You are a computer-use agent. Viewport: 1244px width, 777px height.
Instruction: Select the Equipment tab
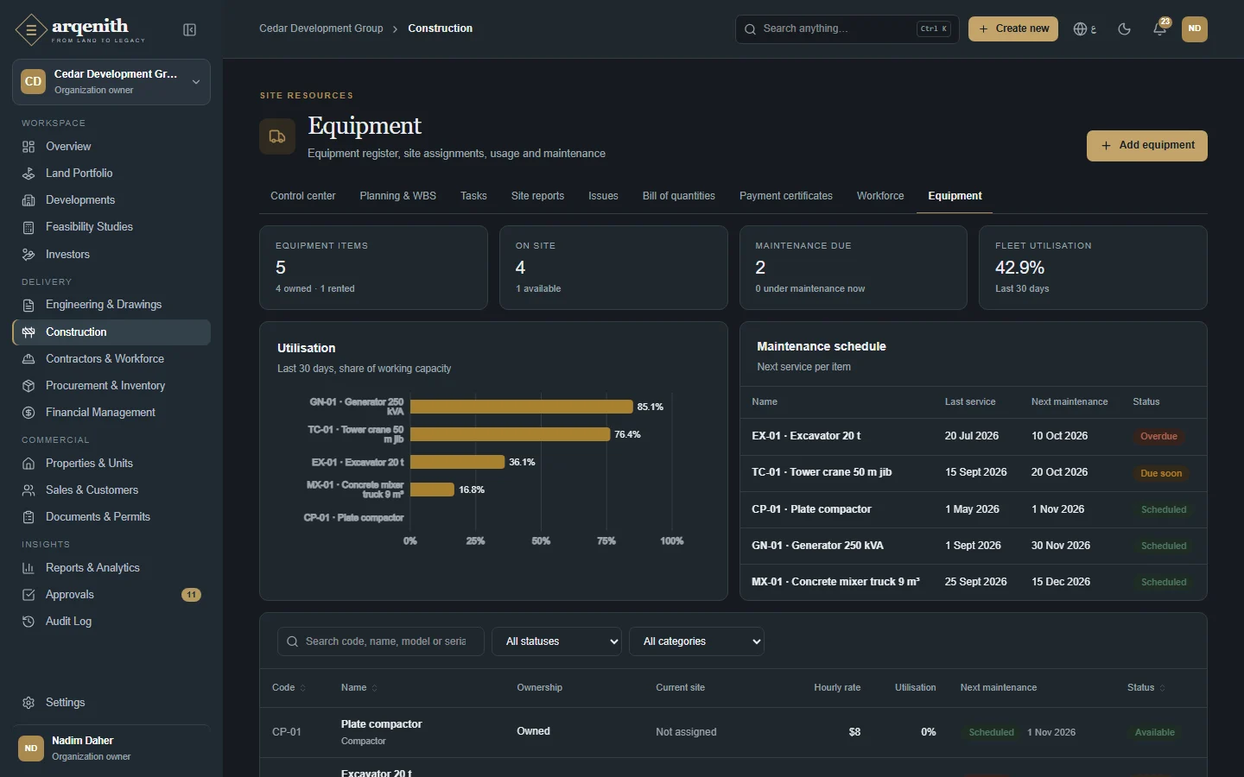coord(955,196)
